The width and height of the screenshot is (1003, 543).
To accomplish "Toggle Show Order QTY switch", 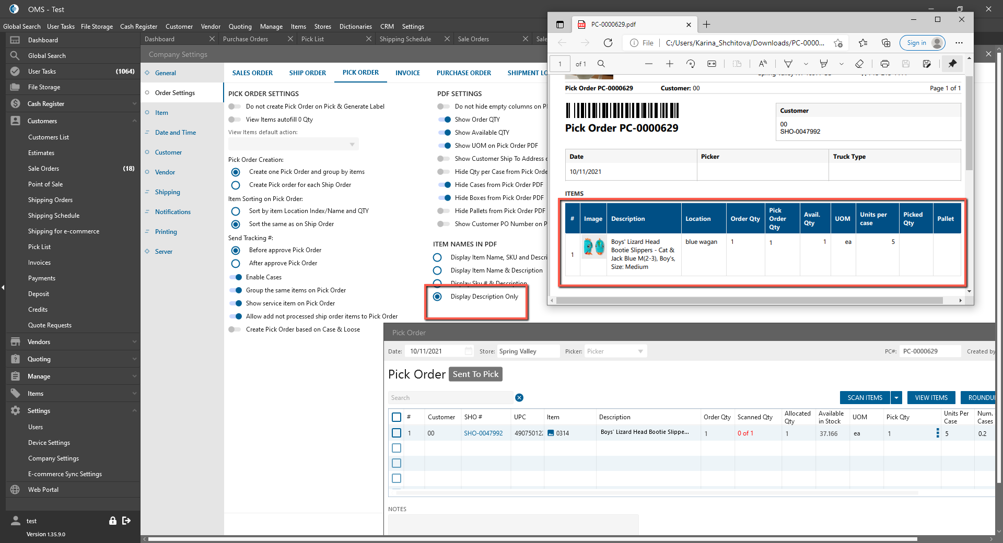I will (x=445, y=120).
